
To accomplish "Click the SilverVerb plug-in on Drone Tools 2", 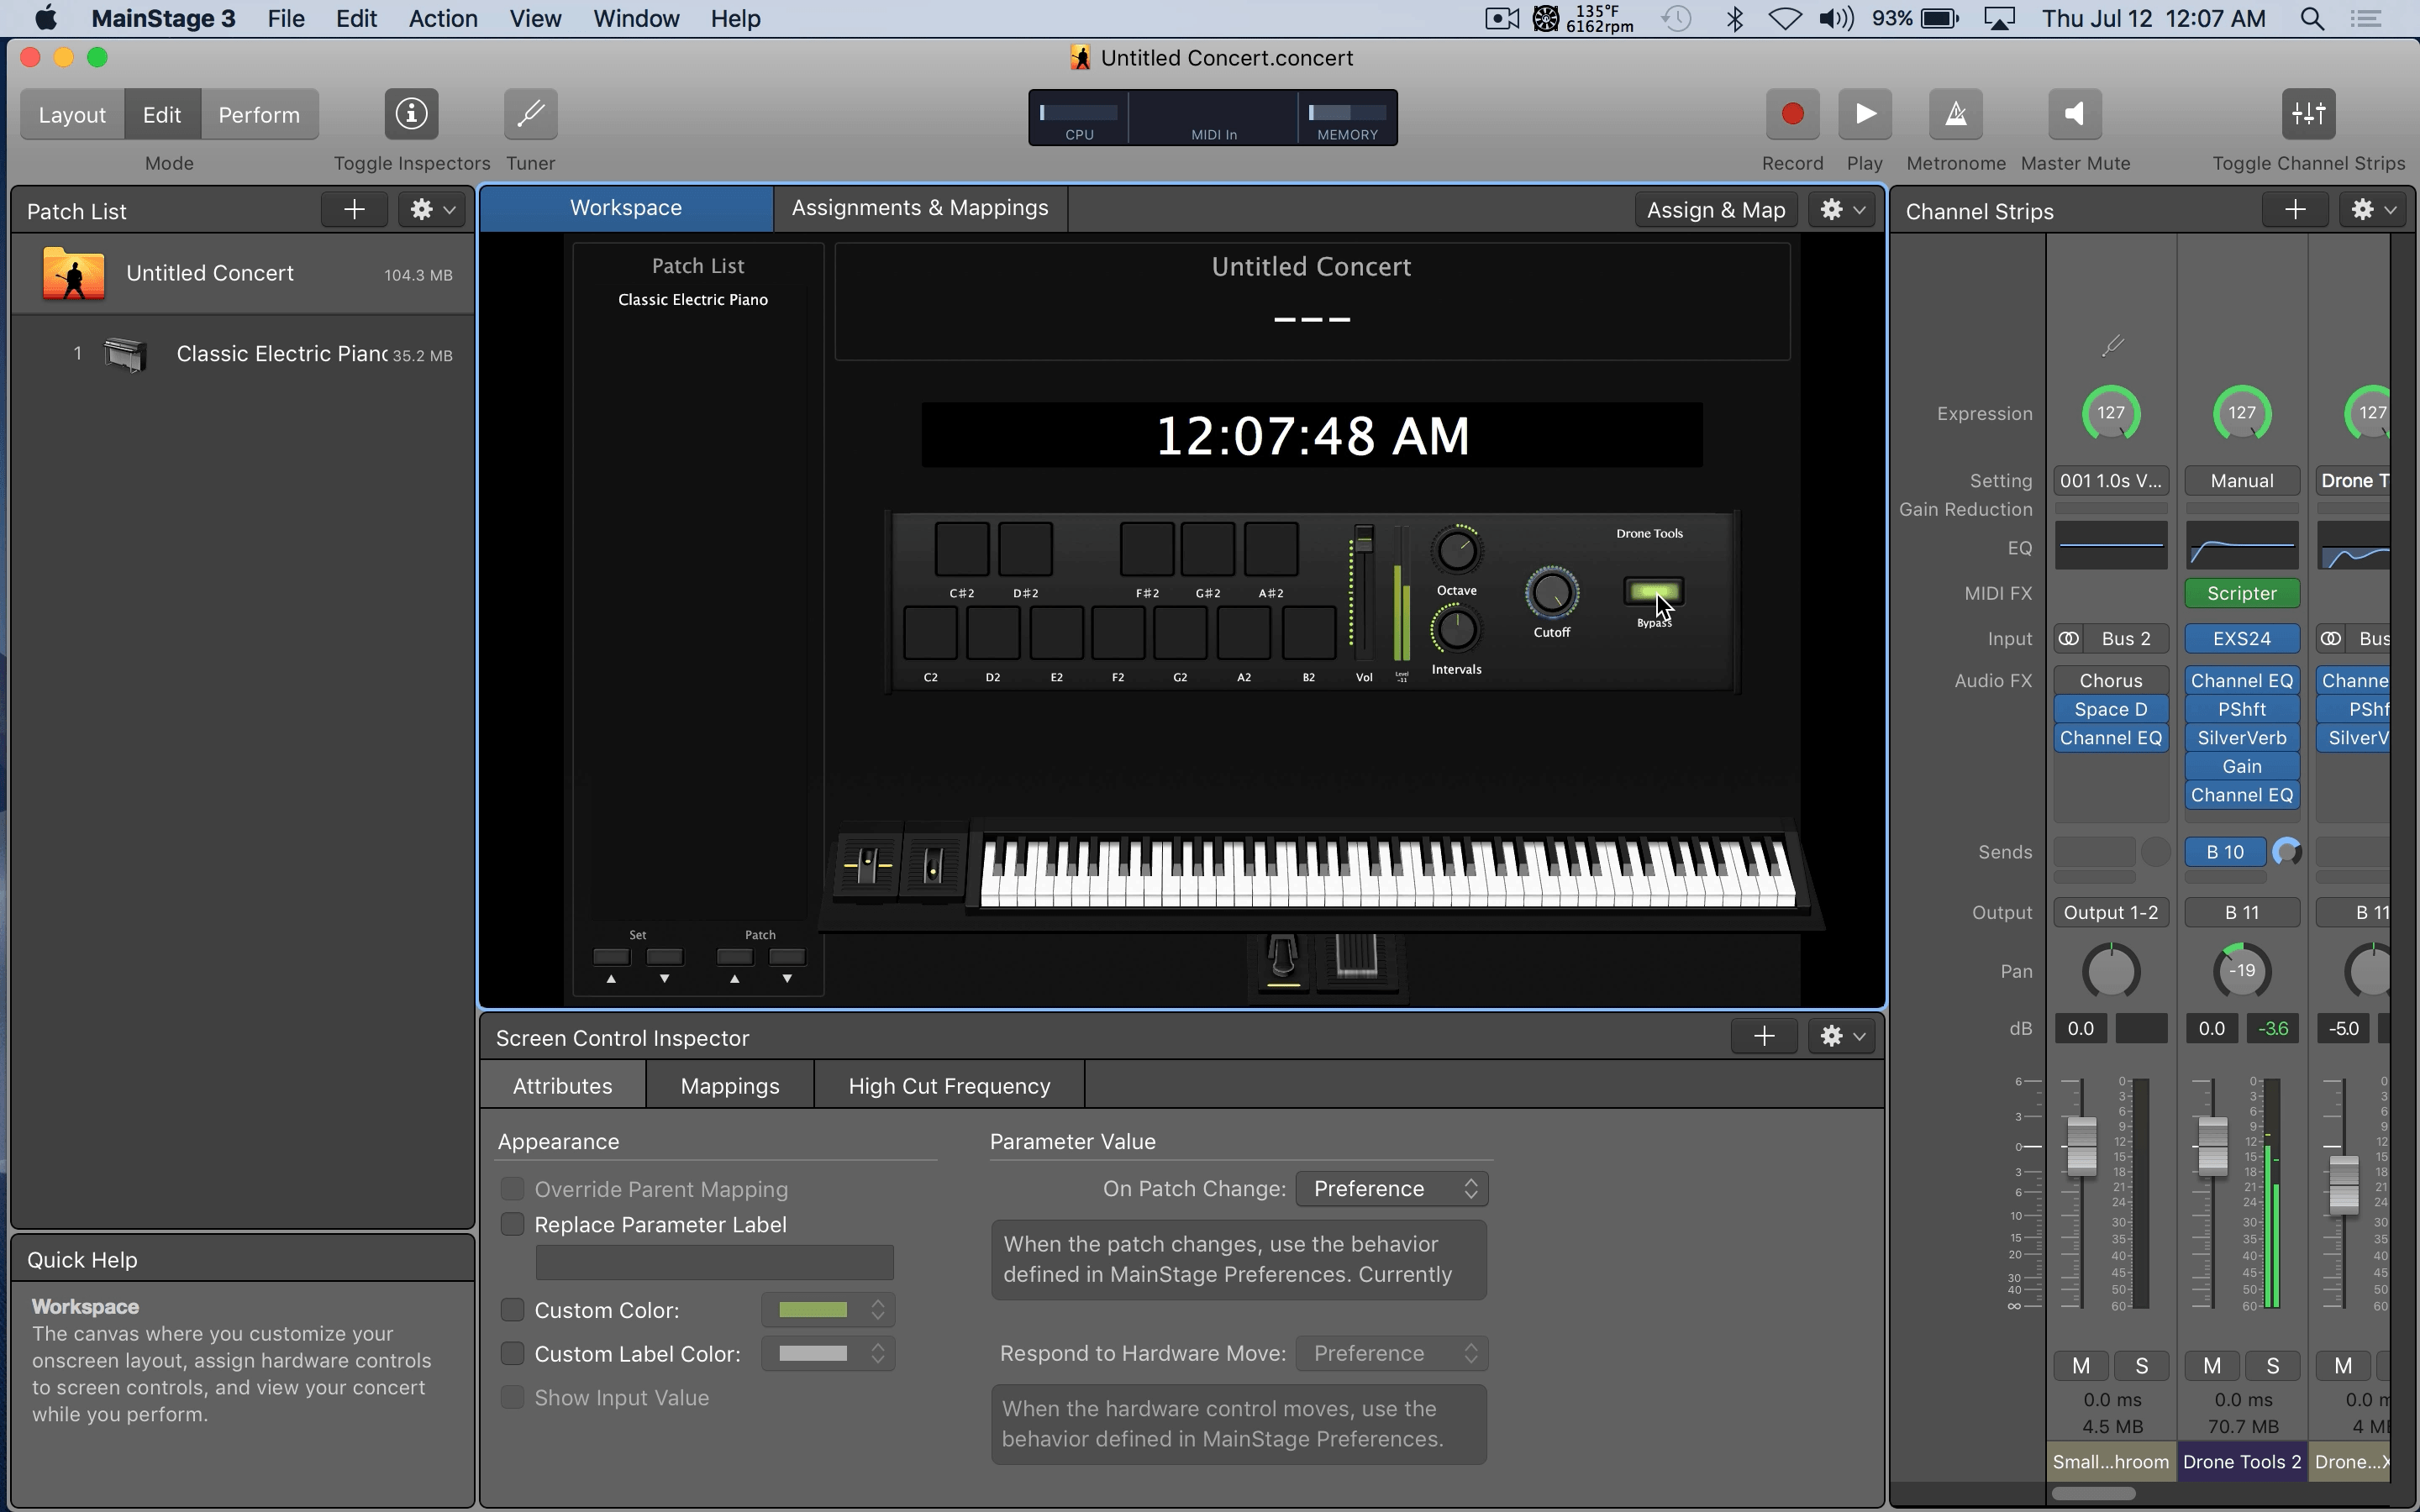I will pyautogui.click(x=2241, y=738).
